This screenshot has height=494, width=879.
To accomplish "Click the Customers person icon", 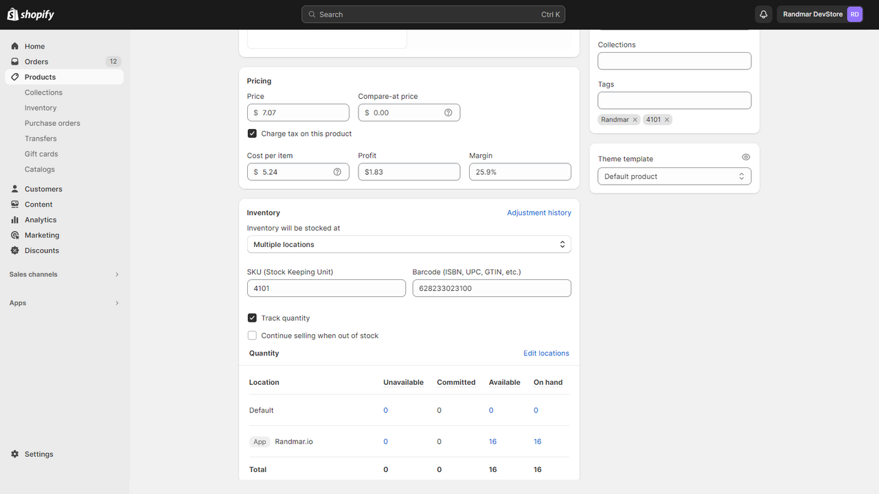I will click(15, 189).
